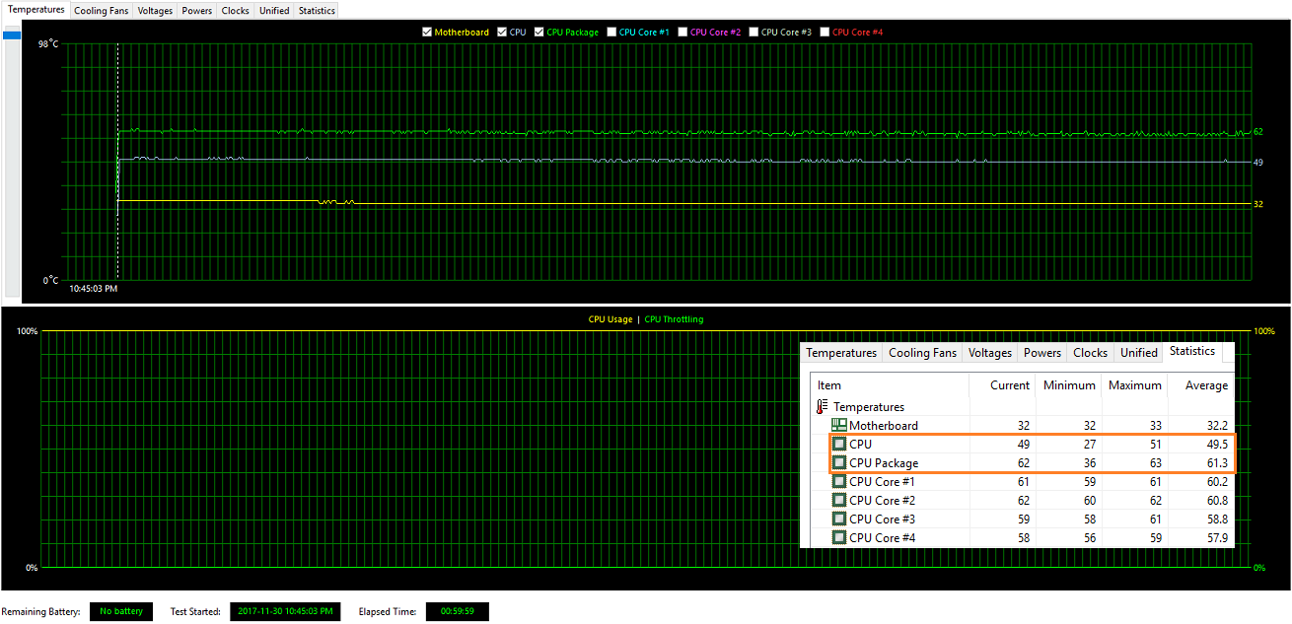Click the Average column header
The image size is (1292, 624).
click(1206, 385)
